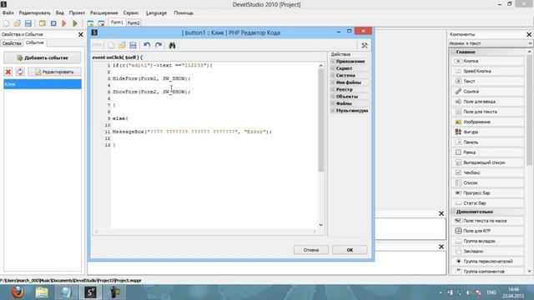Select the Speed Кнопка component
Screen dimensions: 534x300
tap(487, 71)
